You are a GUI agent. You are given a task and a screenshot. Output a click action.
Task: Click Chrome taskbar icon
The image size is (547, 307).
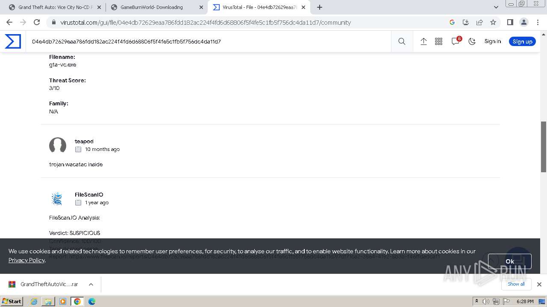click(77, 301)
